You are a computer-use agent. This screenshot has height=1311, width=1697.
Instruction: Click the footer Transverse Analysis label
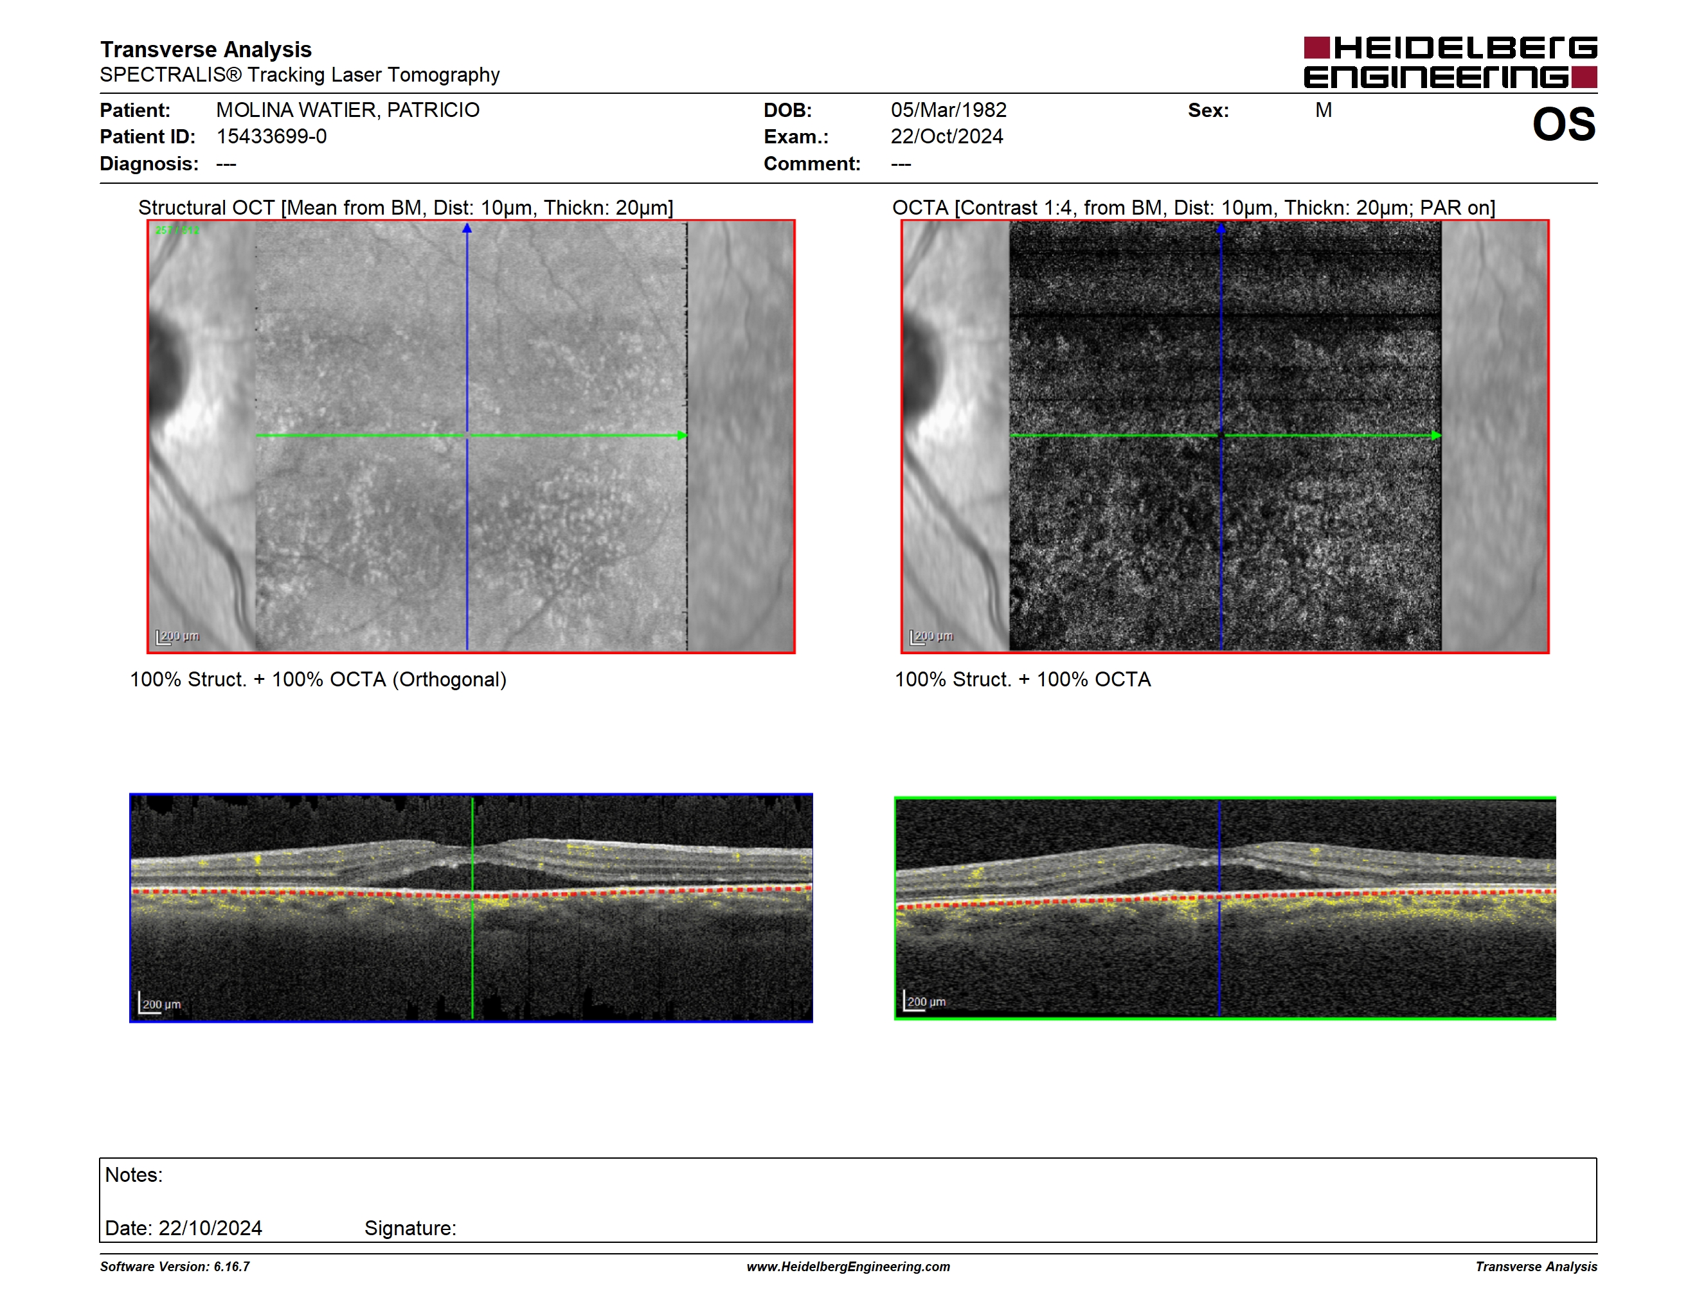tap(1536, 1267)
